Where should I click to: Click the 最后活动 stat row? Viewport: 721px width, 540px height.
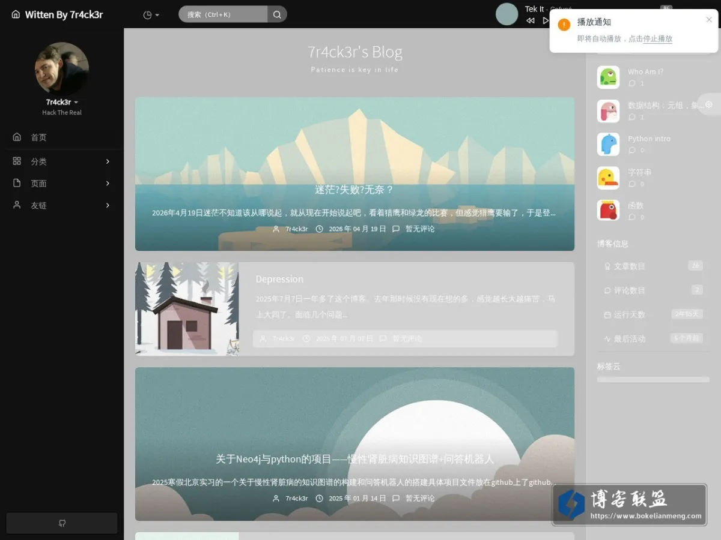[x=653, y=338]
